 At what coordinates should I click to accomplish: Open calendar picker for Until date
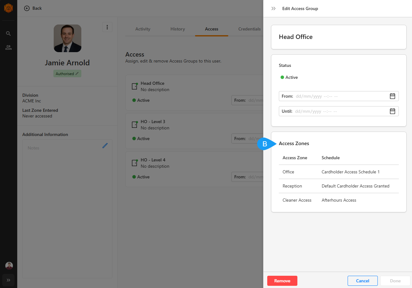(392, 111)
